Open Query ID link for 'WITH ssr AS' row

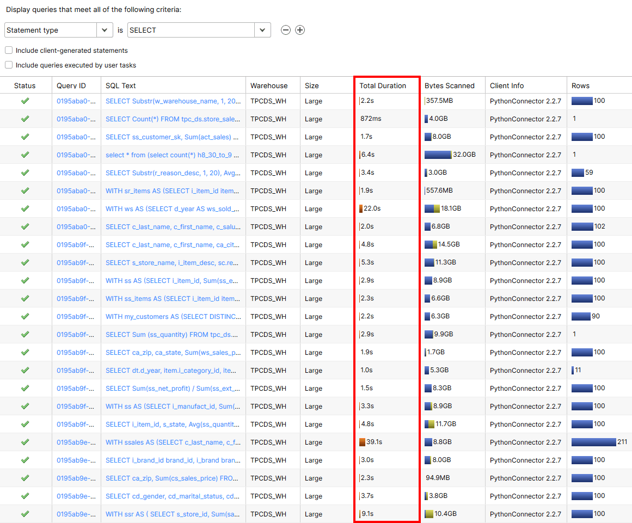pyautogui.click(x=76, y=514)
